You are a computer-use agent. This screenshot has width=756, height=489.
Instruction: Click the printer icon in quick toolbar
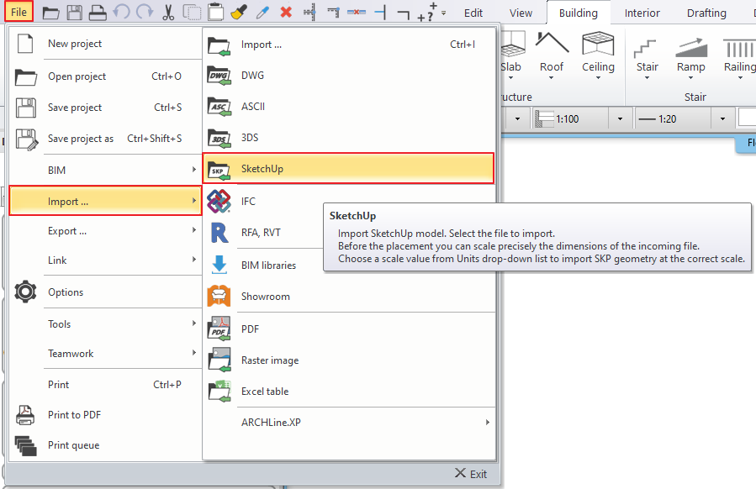(98, 13)
